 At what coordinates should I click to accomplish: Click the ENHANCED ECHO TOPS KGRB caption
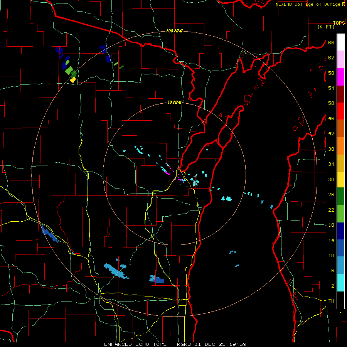pos(175,344)
